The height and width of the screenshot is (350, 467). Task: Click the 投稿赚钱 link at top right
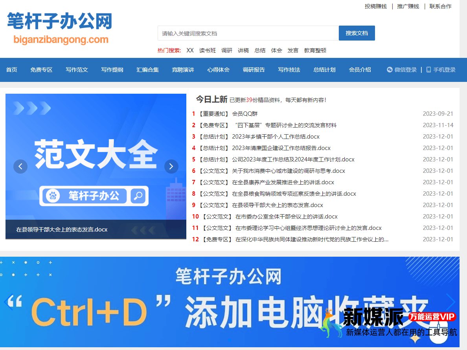coord(375,6)
